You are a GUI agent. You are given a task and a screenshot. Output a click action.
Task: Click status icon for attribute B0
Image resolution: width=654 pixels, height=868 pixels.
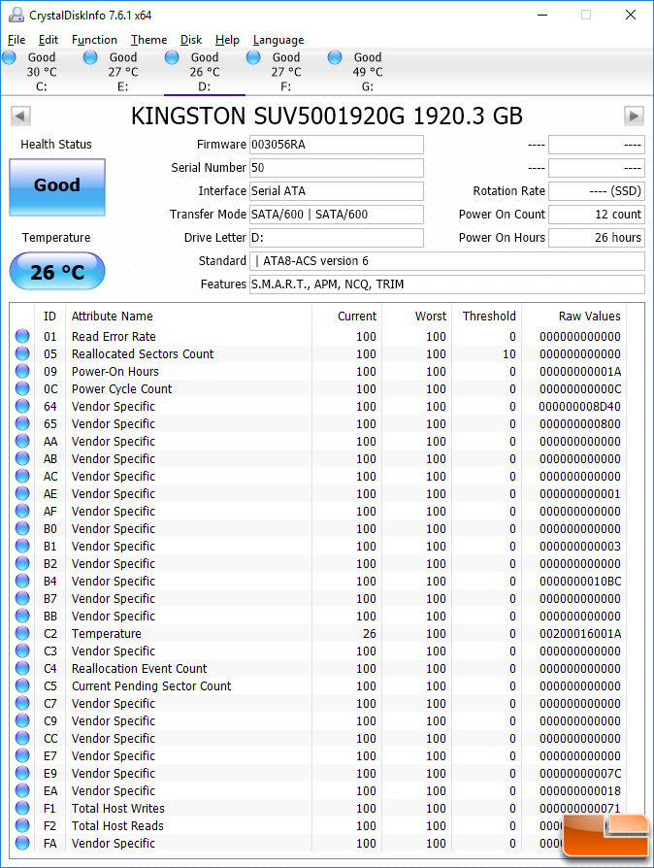(22, 528)
